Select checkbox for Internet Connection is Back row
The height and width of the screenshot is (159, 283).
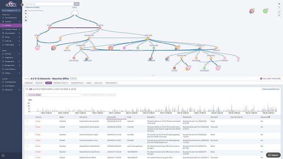click(28, 135)
